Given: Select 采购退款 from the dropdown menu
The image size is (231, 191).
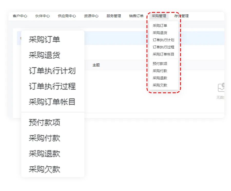Looking at the screenshot, I should pyautogui.click(x=160, y=78).
